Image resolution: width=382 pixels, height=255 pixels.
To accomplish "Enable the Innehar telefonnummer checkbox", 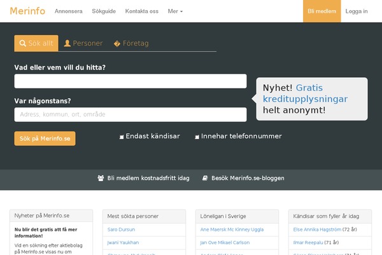I will [x=197, y=137].
